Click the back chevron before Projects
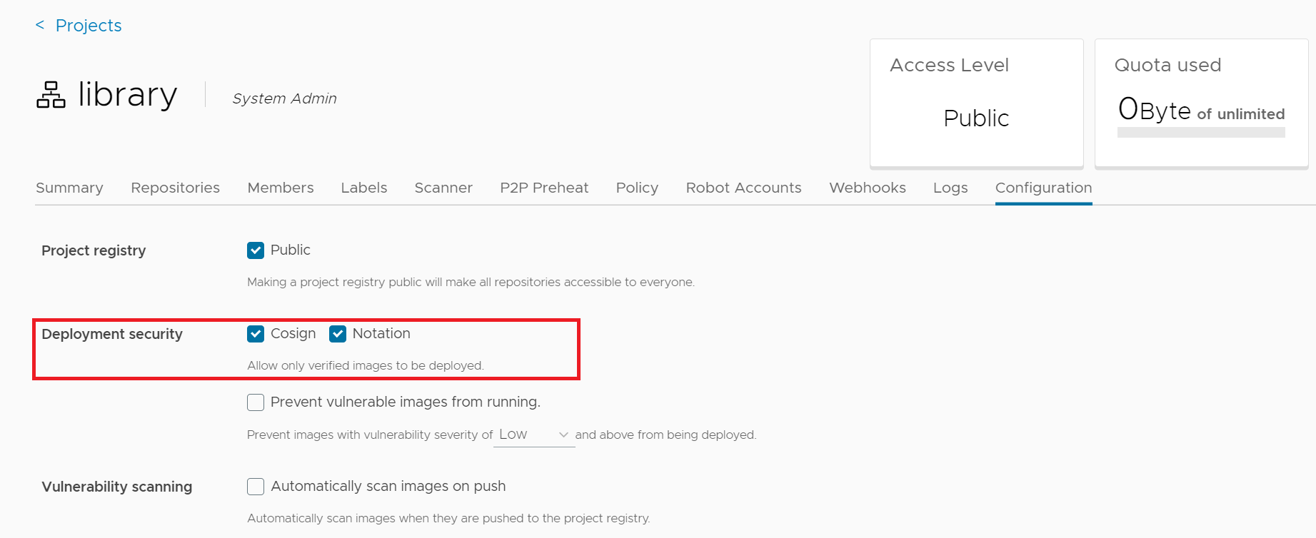This screenshot has height=538, width=1316. click(x=41, y=24)
